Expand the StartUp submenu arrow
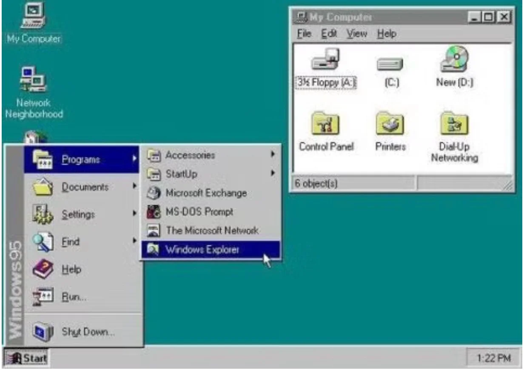Image resolution: width=524 pixels, height=370 pixels. 273,174
